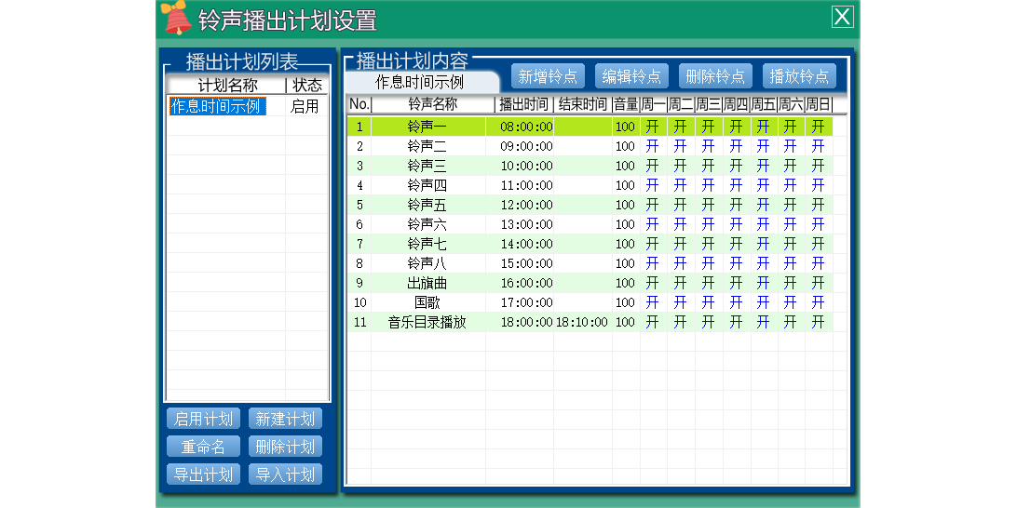The width and height of the screenshot is (1017, 508).
Task: Select the 作息时间示例 tab
Action: tap(419, 82)
